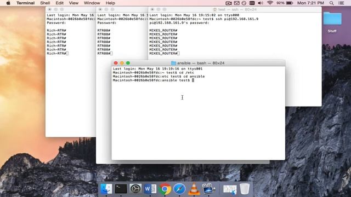351x197 pixels.
Task: Open the screen recorder app with film reel icon
Action: (x=208, y=188)
